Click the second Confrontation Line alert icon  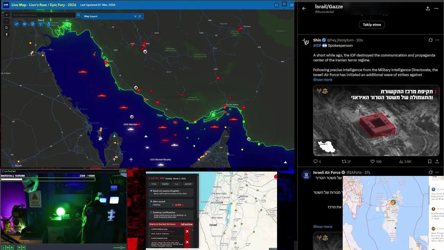[187, 242]
